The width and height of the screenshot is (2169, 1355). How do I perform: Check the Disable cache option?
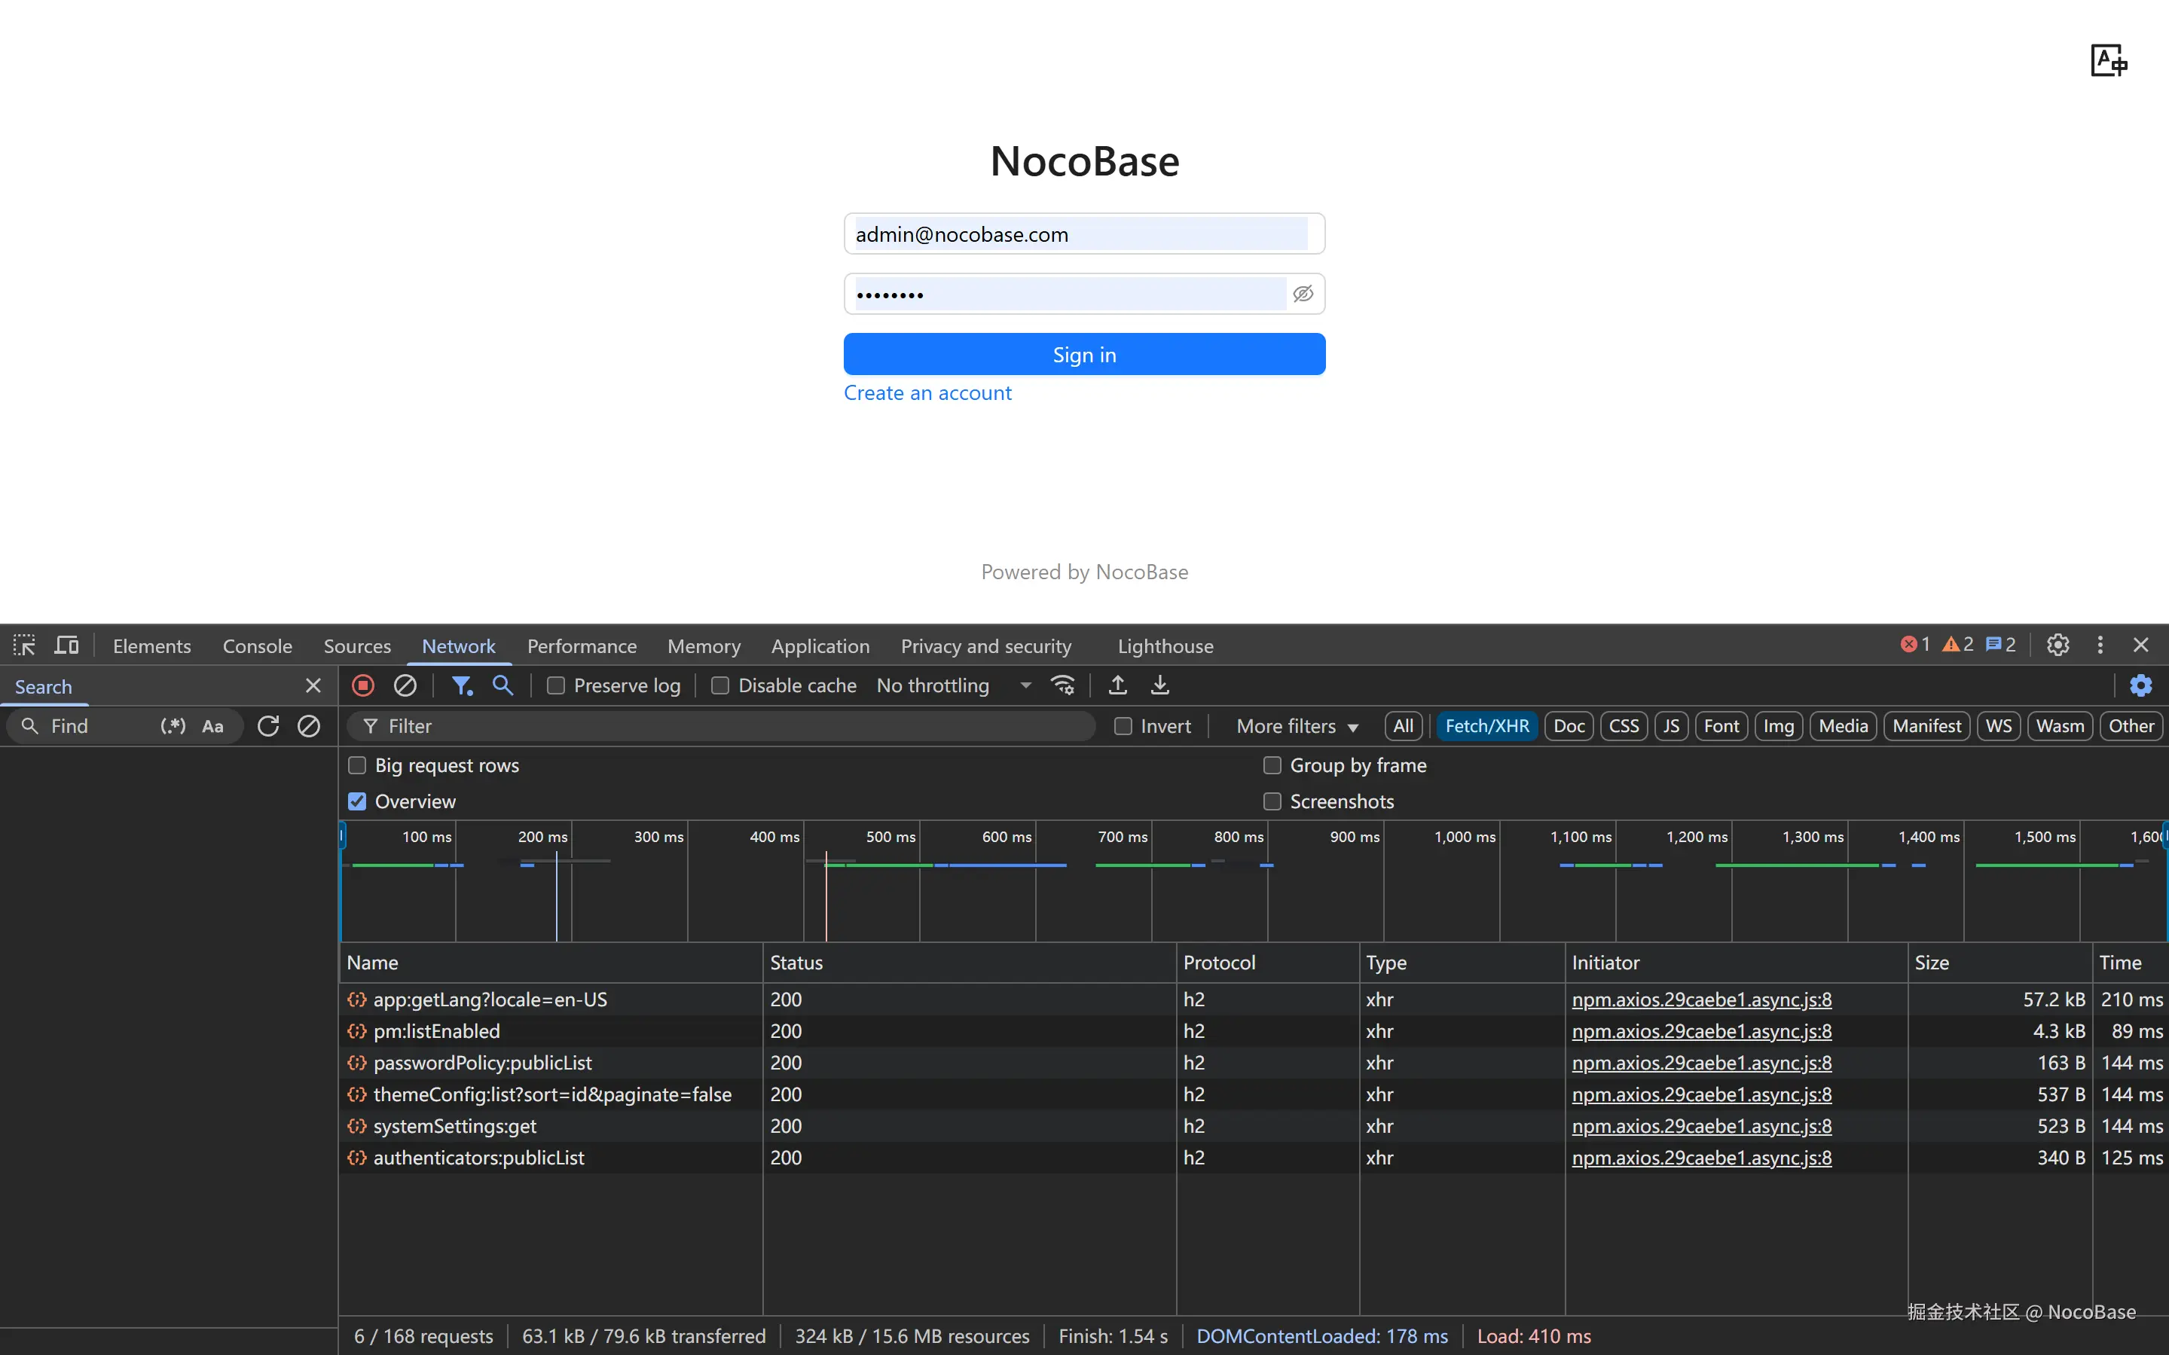point(719,685)
